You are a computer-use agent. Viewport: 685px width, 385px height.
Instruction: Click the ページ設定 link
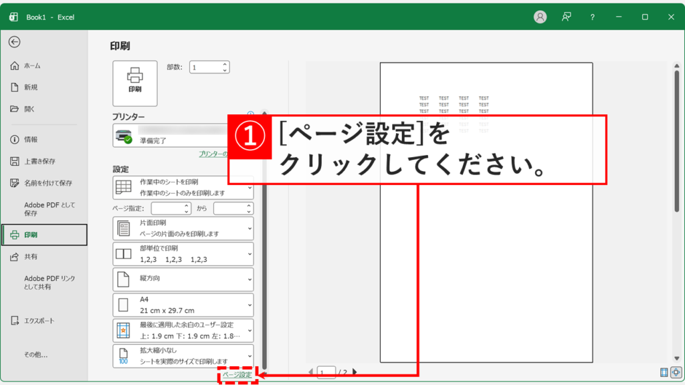click(x=237, y=375)
